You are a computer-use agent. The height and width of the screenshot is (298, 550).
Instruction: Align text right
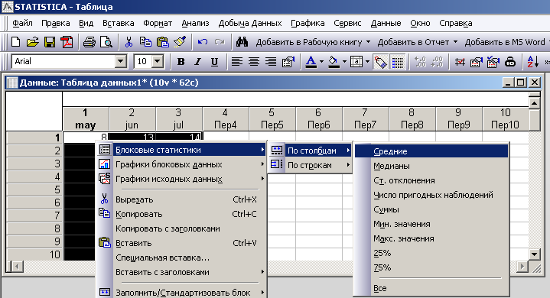(x=271, y=62)
